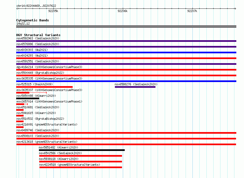Click the purple bar under nsv6592963
The image size is (244, 178).
click(126, 41)
